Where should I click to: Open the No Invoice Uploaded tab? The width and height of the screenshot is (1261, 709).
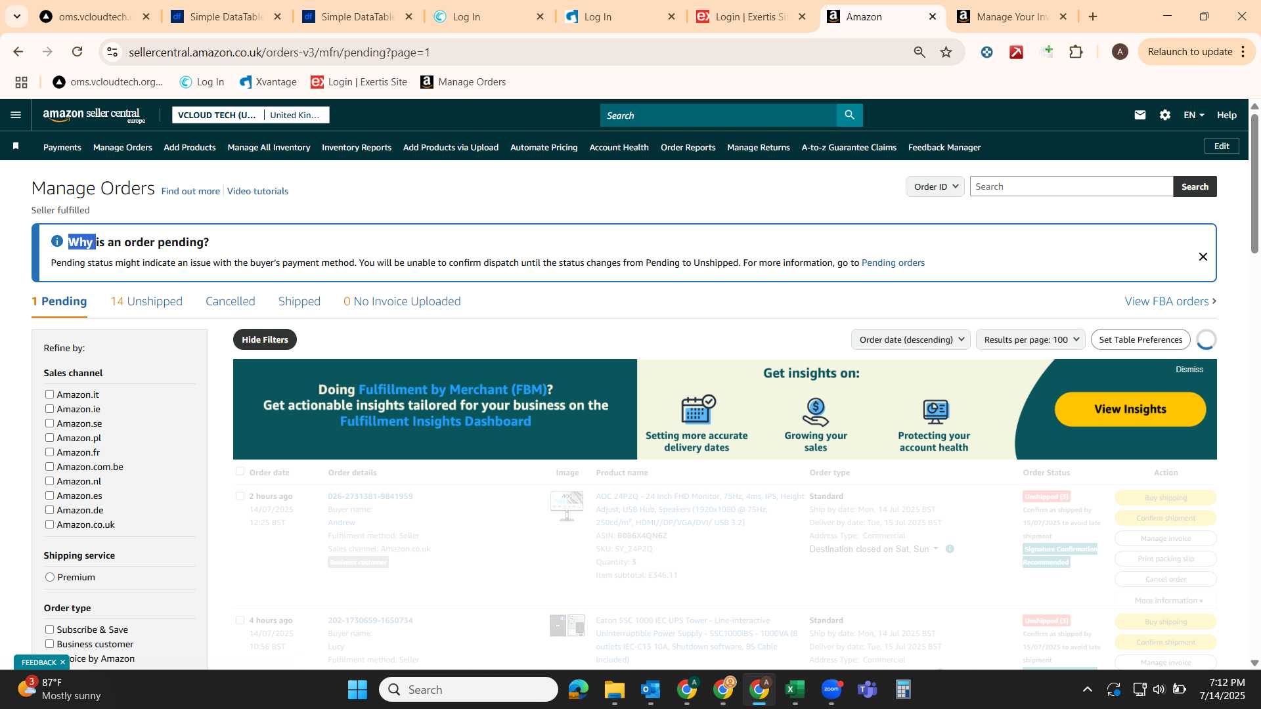[x=402, y=301]
